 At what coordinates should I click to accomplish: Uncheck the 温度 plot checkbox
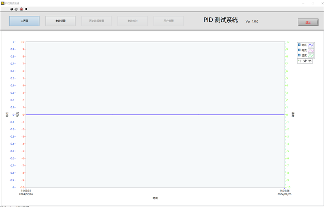[299, 55]
